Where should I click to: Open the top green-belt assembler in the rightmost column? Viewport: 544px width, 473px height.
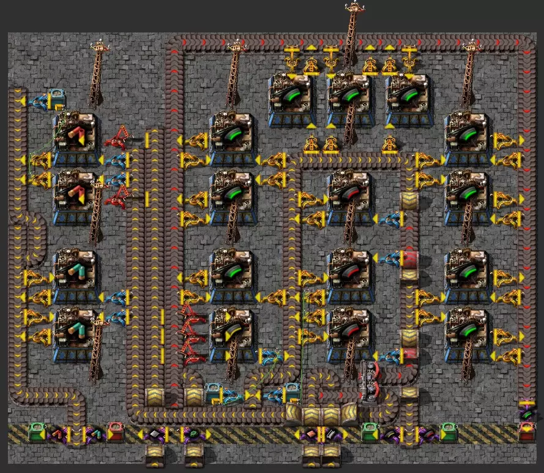coord(468,138)
